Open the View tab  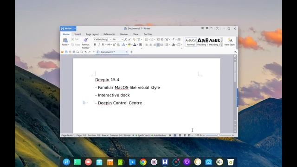(x=136, y=34)
